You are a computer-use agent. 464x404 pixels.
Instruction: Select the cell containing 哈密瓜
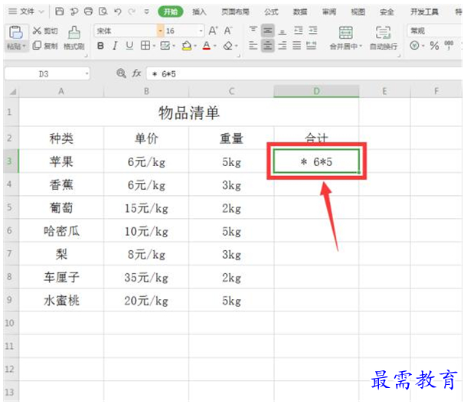[61, 230]
